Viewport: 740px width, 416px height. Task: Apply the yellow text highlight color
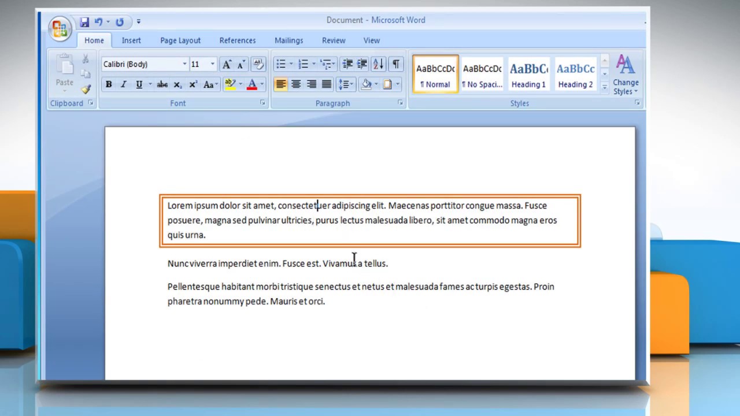click(230, 84)
